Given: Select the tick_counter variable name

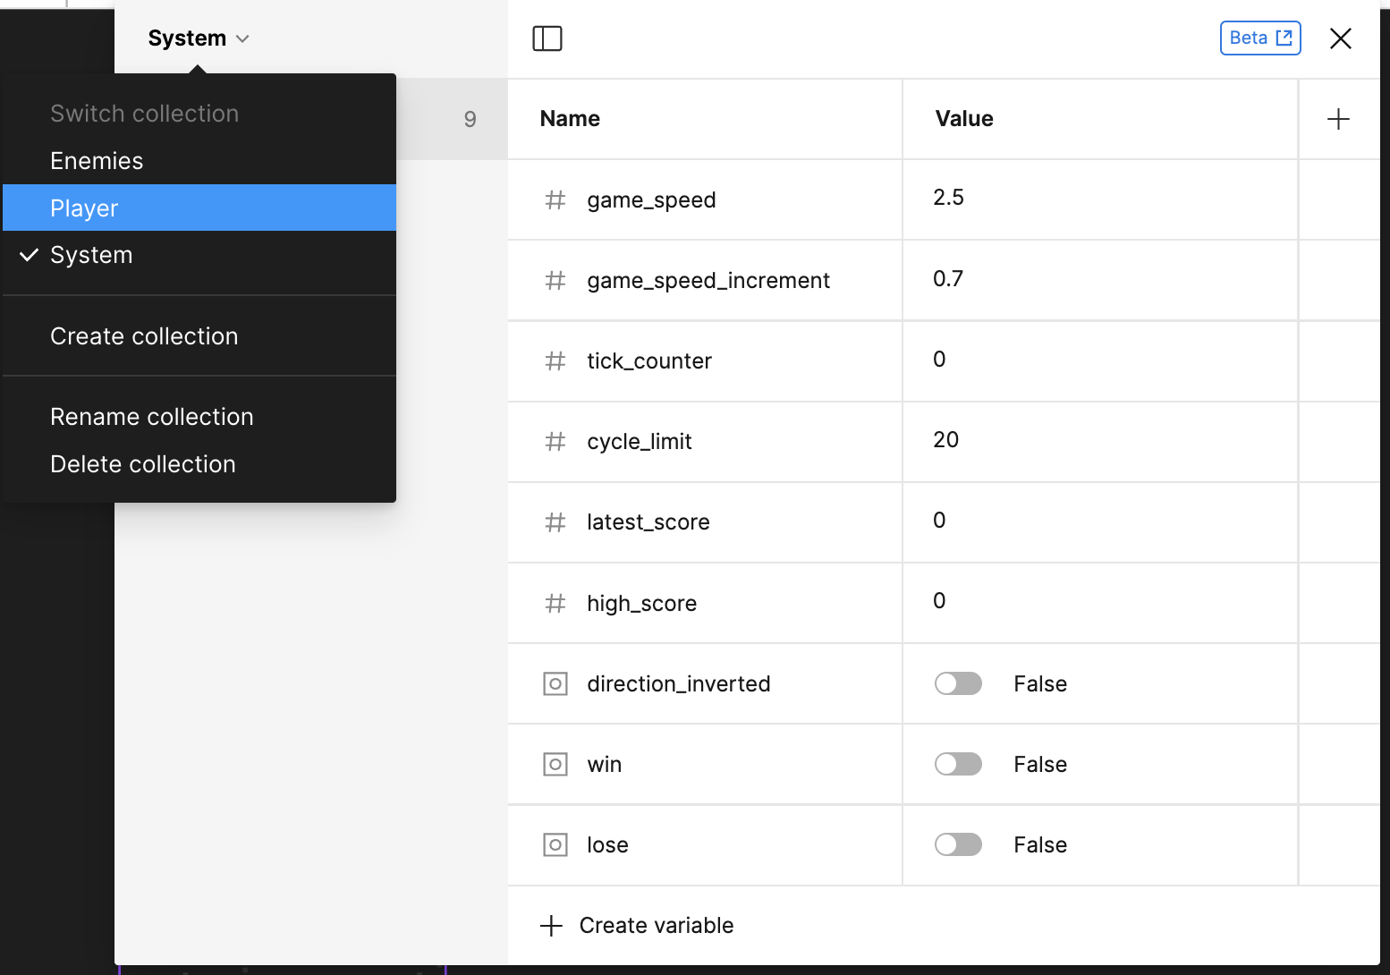Looking at the screenshot, I should (649, 360).
